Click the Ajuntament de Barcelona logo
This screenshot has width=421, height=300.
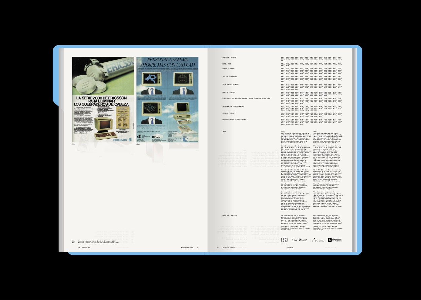(335, 240)
